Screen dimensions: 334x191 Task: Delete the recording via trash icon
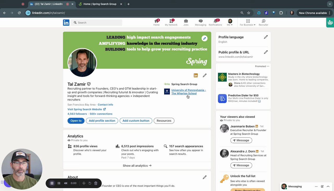96,183
